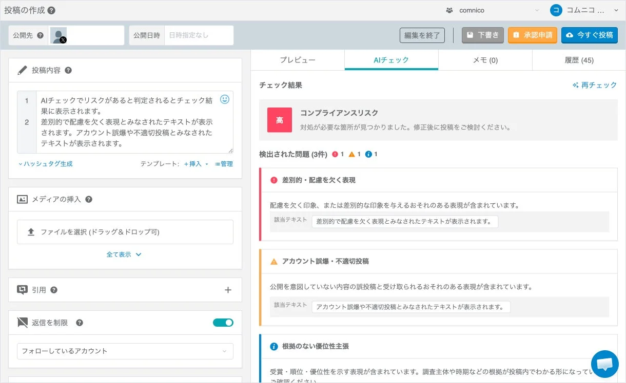Click 承認申請 button

tap(533, 35)
